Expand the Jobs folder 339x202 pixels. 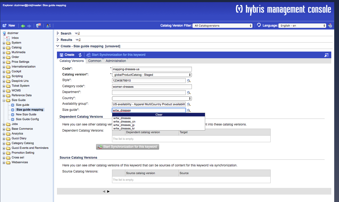pyautogui.click(x=4, y=124)
